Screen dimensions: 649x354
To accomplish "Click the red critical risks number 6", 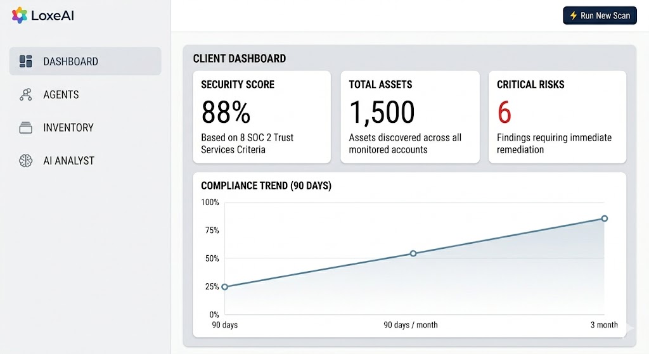I will 504,113.
